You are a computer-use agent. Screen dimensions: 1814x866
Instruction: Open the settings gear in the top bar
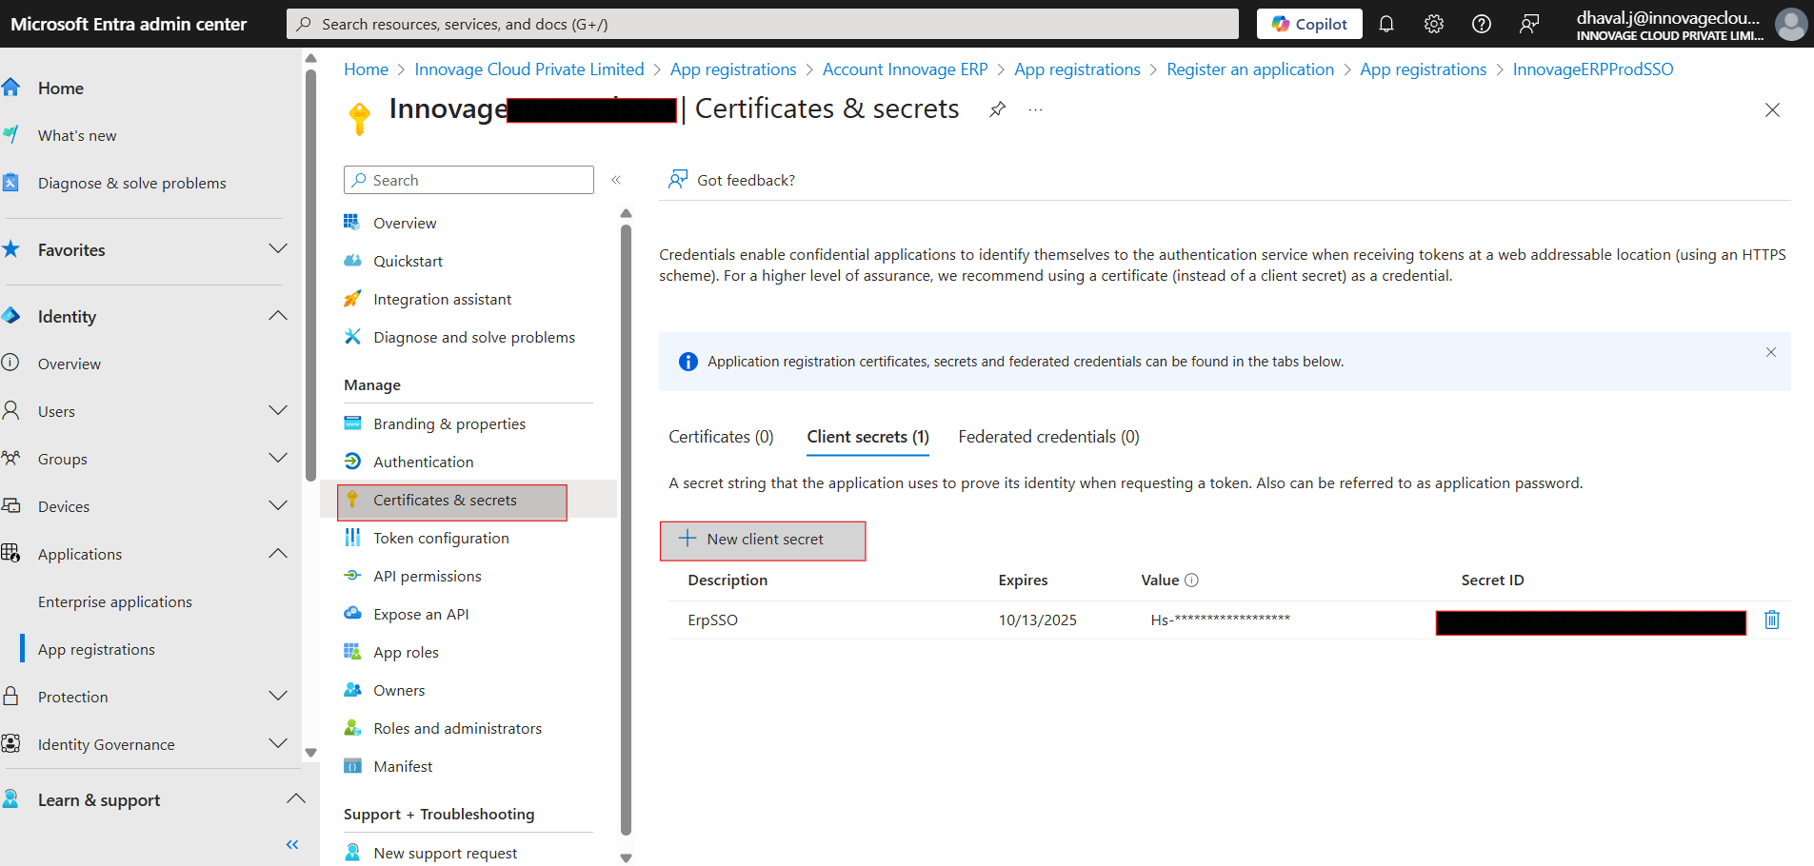(x=1433, y=24)
